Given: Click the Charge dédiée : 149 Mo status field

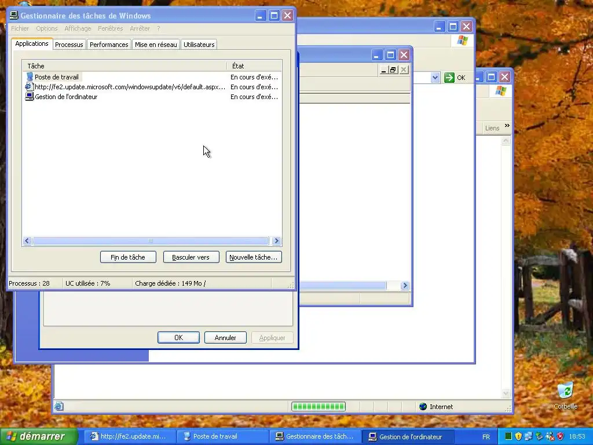Looking at the screenshot, I should coord(202,283).
